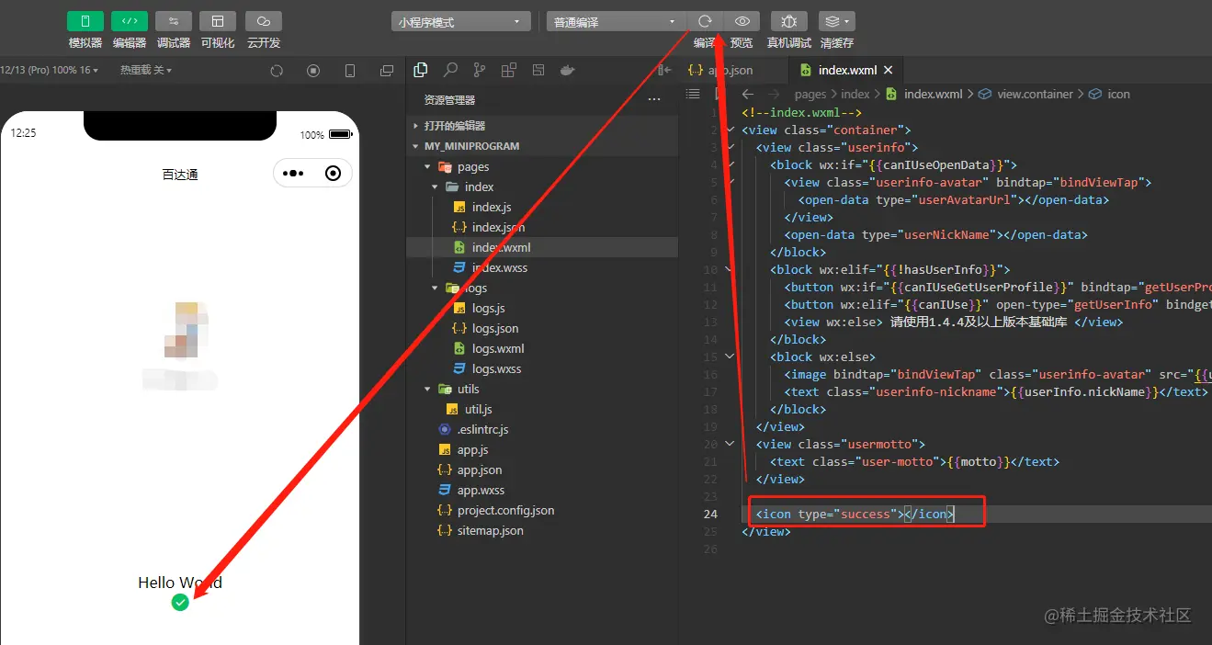Open the 小程序模式 mode dropdown
The image size is (1212, 645).
460,21
